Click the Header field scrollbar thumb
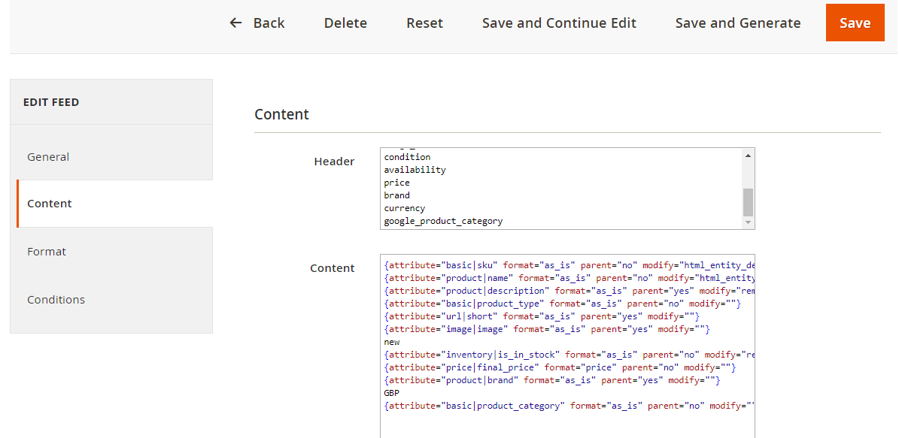899x438 pixels. [748, 202]
